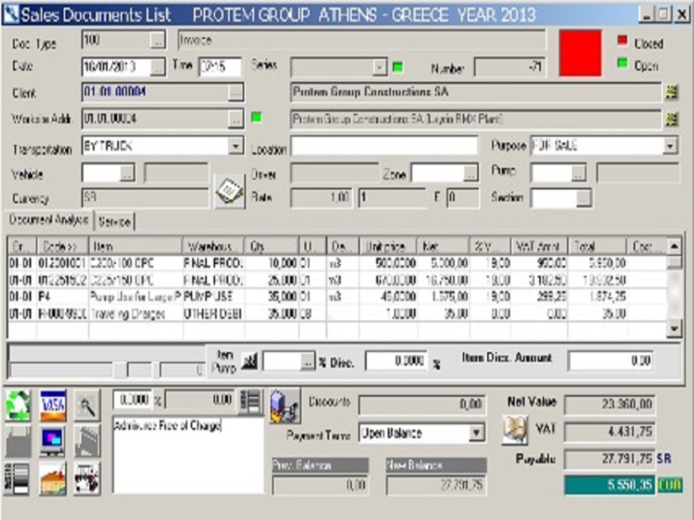Click the large red status color box
The width and height of the screenshot is (694, 520).
click(x=580, y=53)
